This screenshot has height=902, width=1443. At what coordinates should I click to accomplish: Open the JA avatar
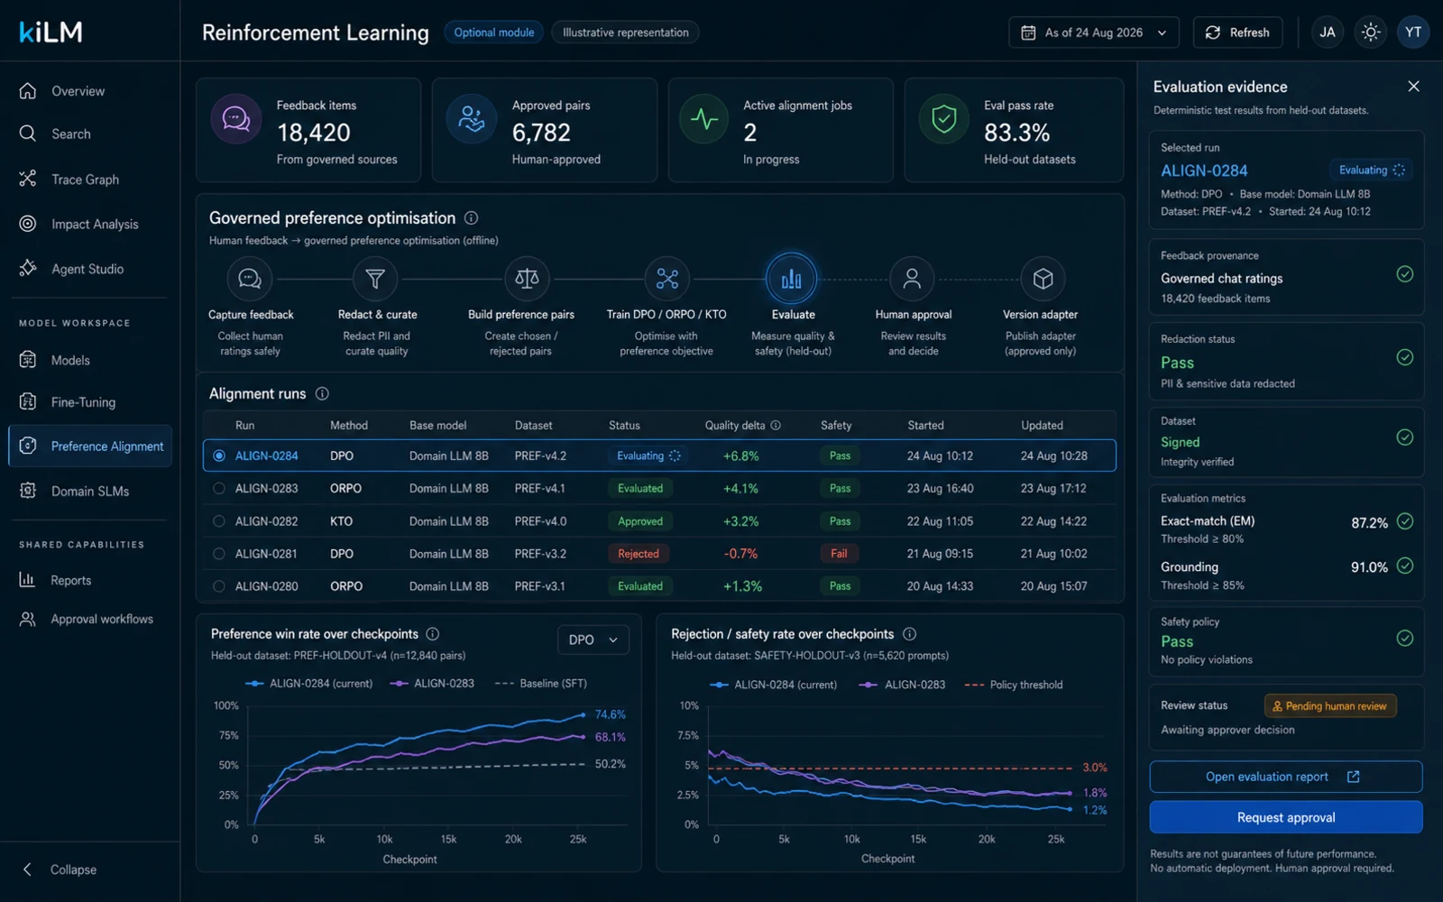tap(1328, 32)
